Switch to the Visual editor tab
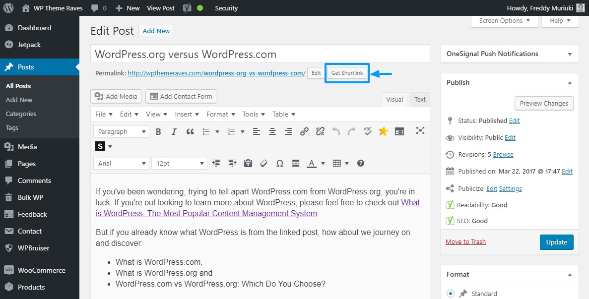The image size is (589, 299). coord(395,99)
